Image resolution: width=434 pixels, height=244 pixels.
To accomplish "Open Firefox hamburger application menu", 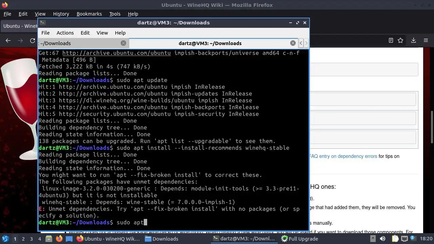I will click(426, 40).
